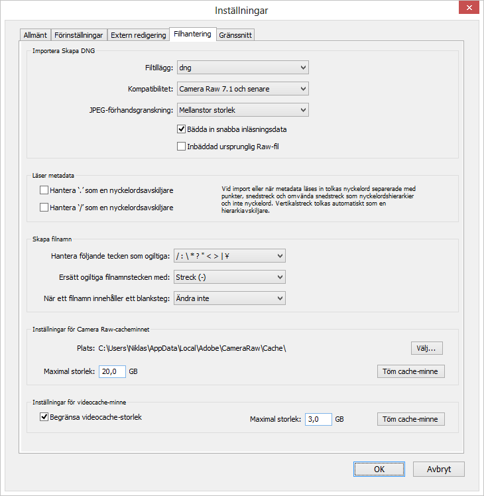Select the Filhantering tab
Image resolution: width=484 pixels, height=496 pixels.
coord(193,34)
